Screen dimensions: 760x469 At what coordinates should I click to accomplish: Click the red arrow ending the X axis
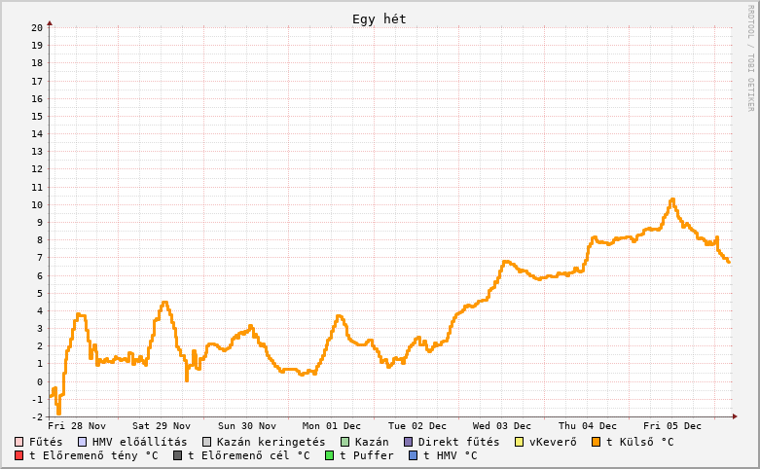tap(735, 416)
